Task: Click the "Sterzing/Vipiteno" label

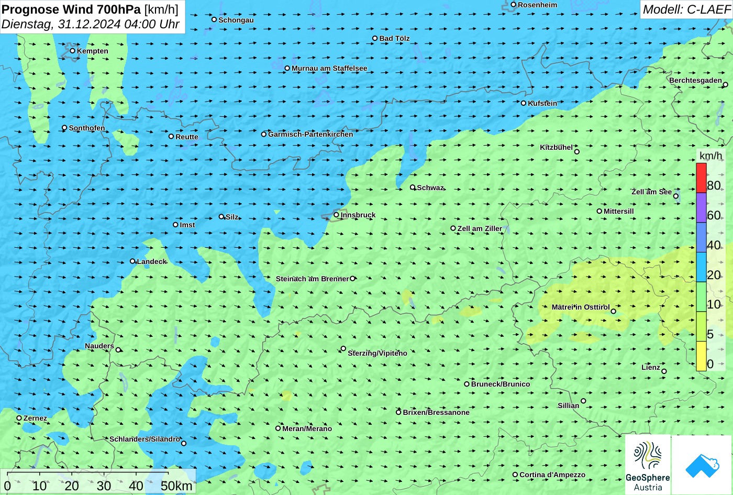Action: tap(377, 353)
